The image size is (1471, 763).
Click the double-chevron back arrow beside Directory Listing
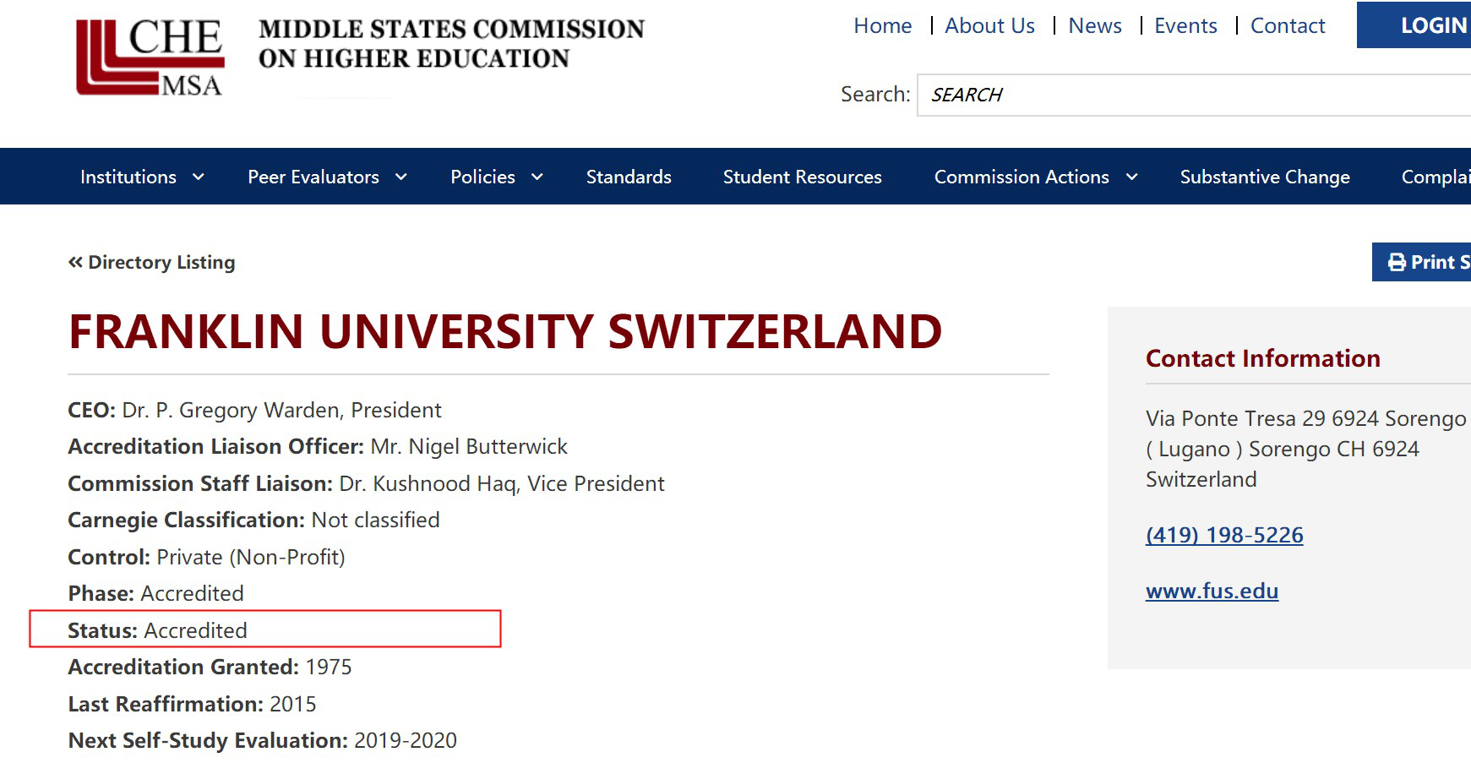pos(75,262)
